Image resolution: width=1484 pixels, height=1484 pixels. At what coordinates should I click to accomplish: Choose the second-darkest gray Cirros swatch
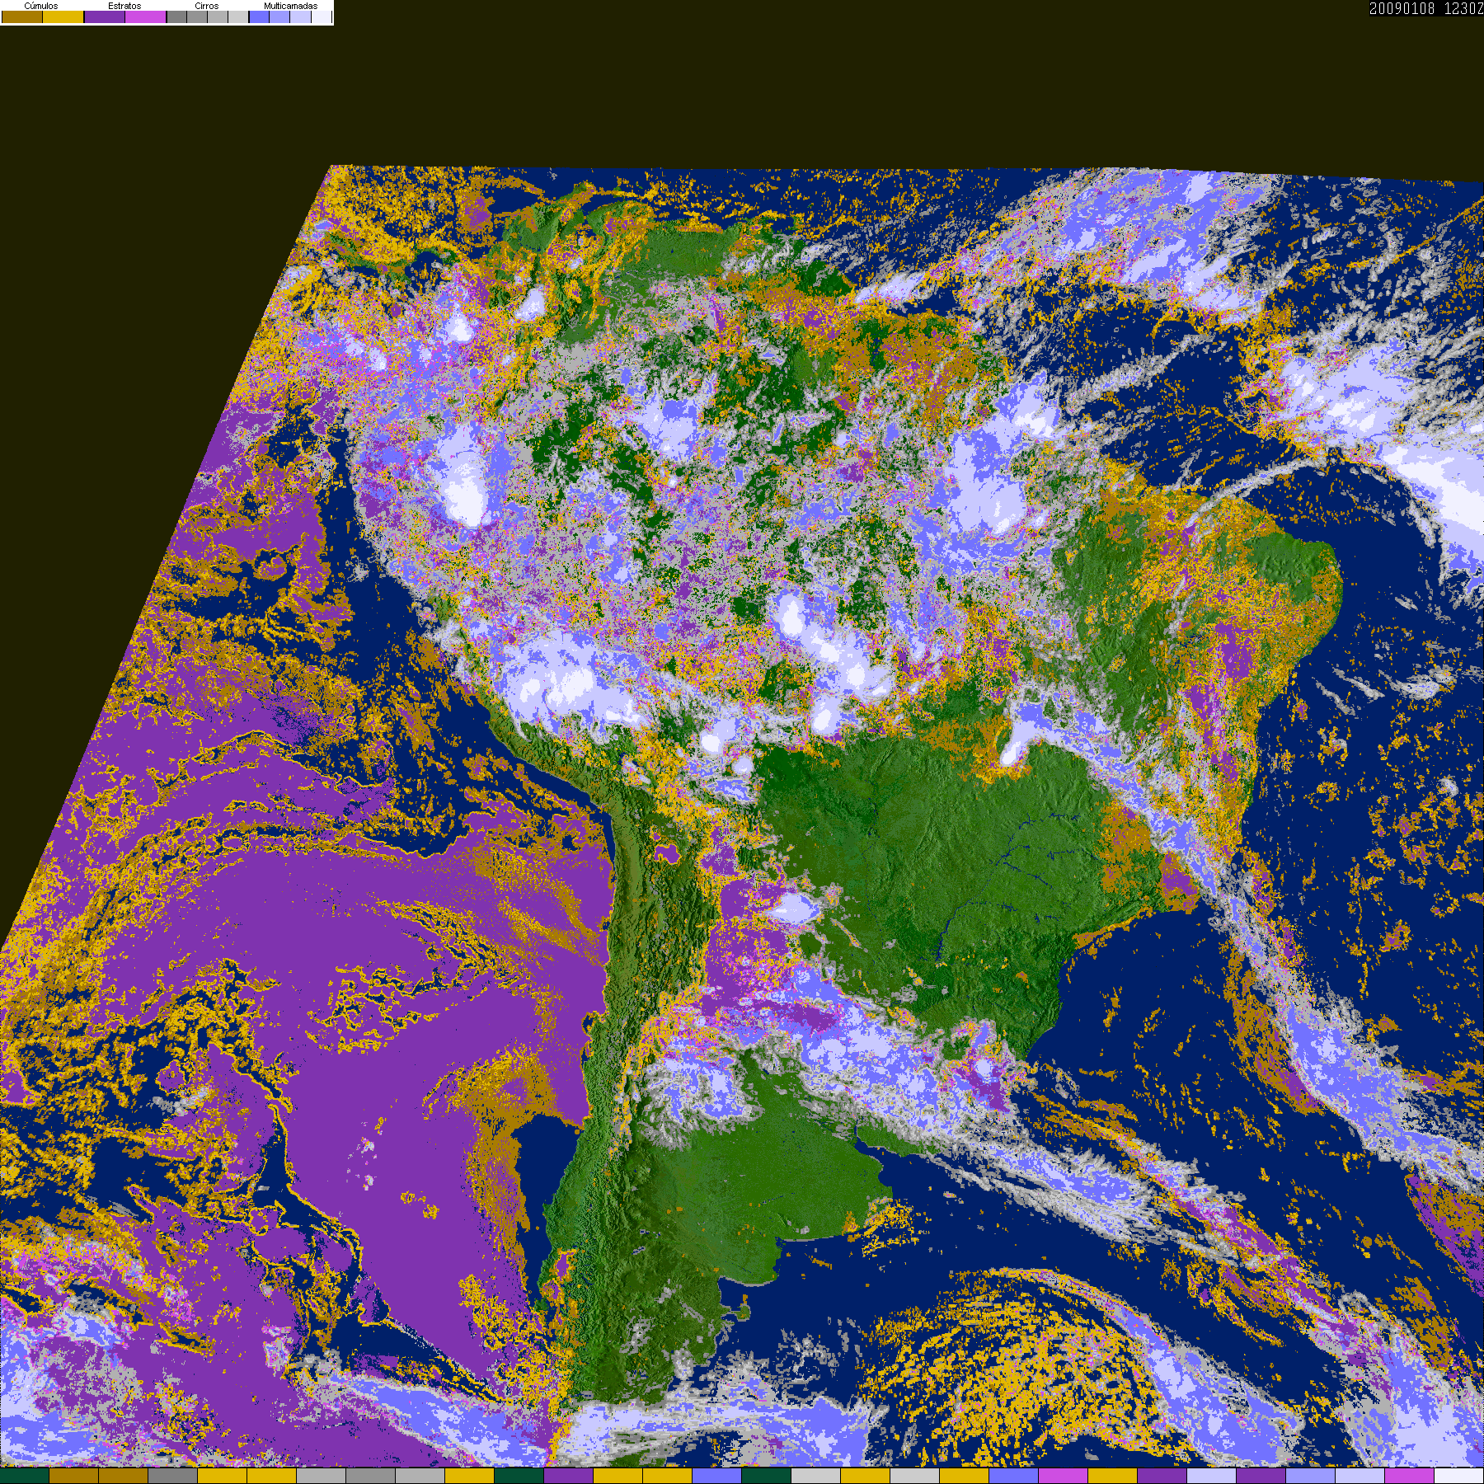(197, 16)
